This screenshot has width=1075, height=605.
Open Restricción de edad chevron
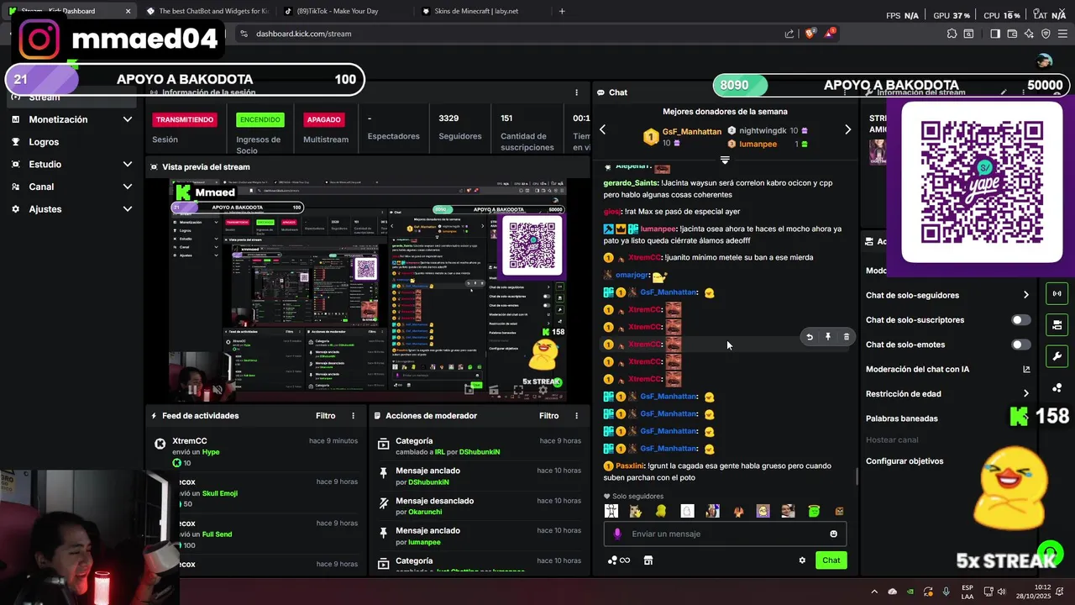pos(1025,393)
